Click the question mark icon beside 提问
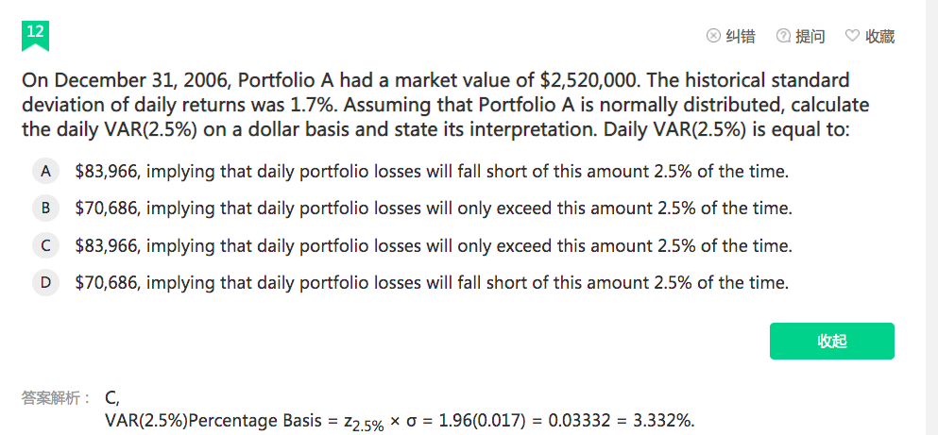 (783, 37)
